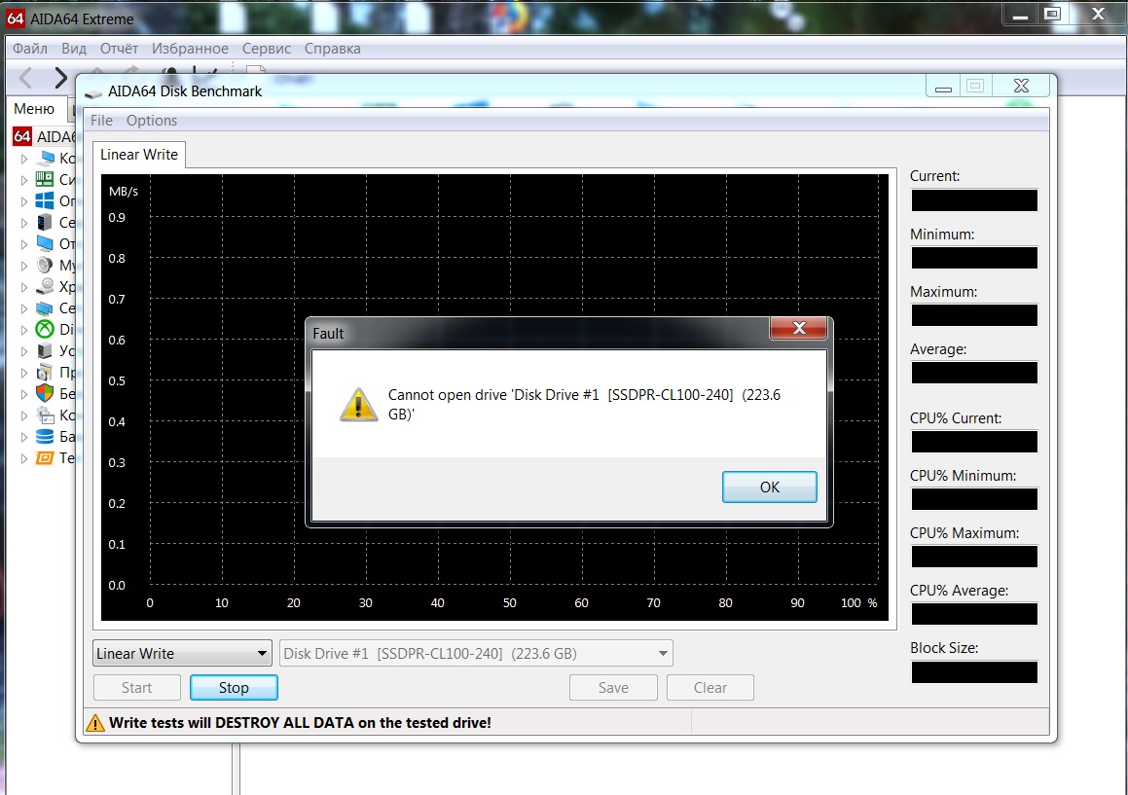Switch to the Меню tab in sidebar
The image size is (1128, 795).
[34, 109]
